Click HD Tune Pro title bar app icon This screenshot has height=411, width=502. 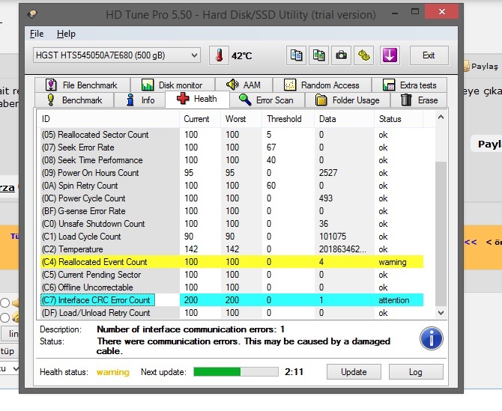tap(32, 13)
